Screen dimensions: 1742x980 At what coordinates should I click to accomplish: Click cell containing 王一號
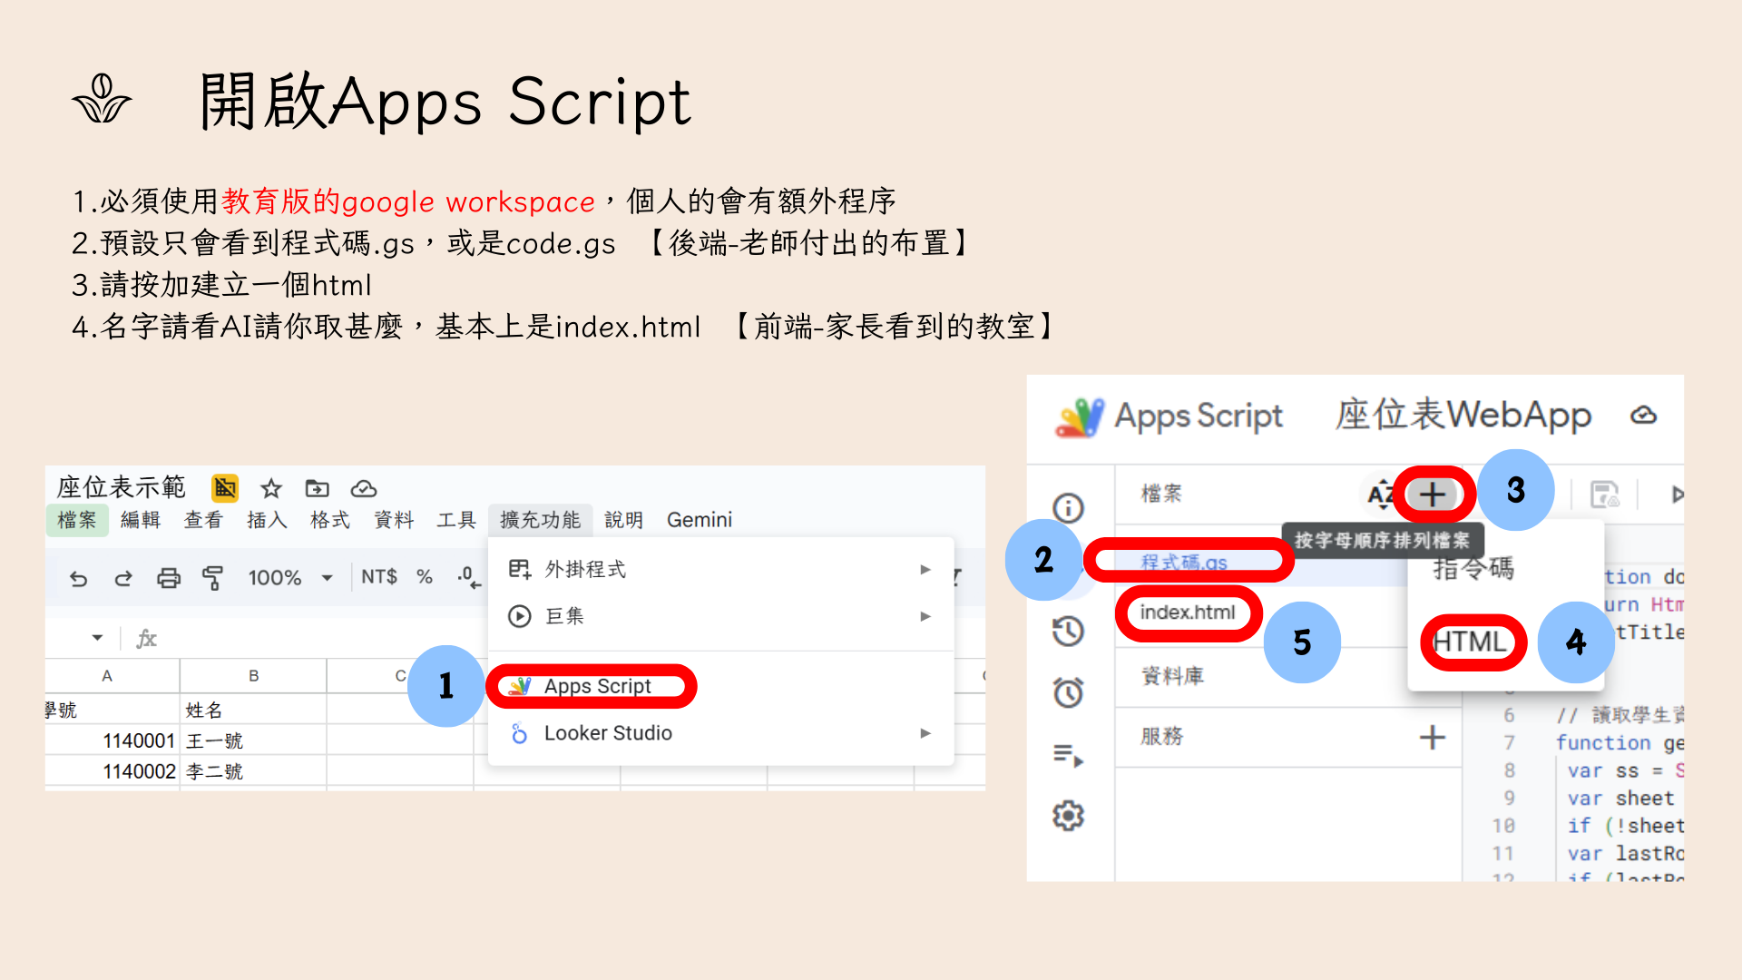coord(254,740)
